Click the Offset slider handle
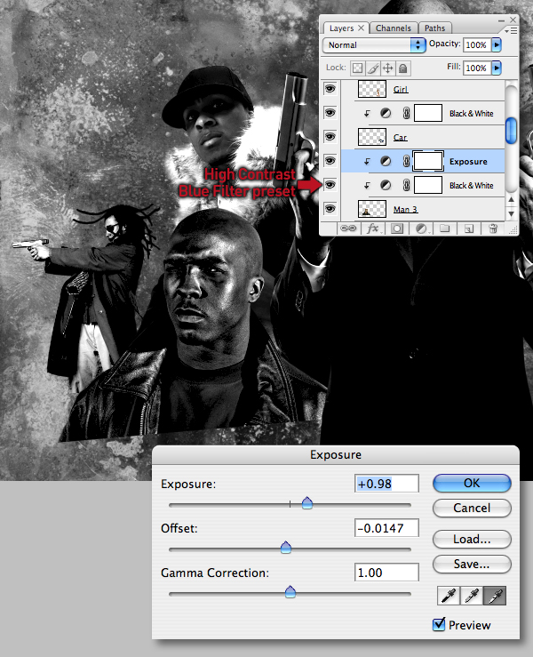This screenshot has height=657, width=533. pos(286,548)
